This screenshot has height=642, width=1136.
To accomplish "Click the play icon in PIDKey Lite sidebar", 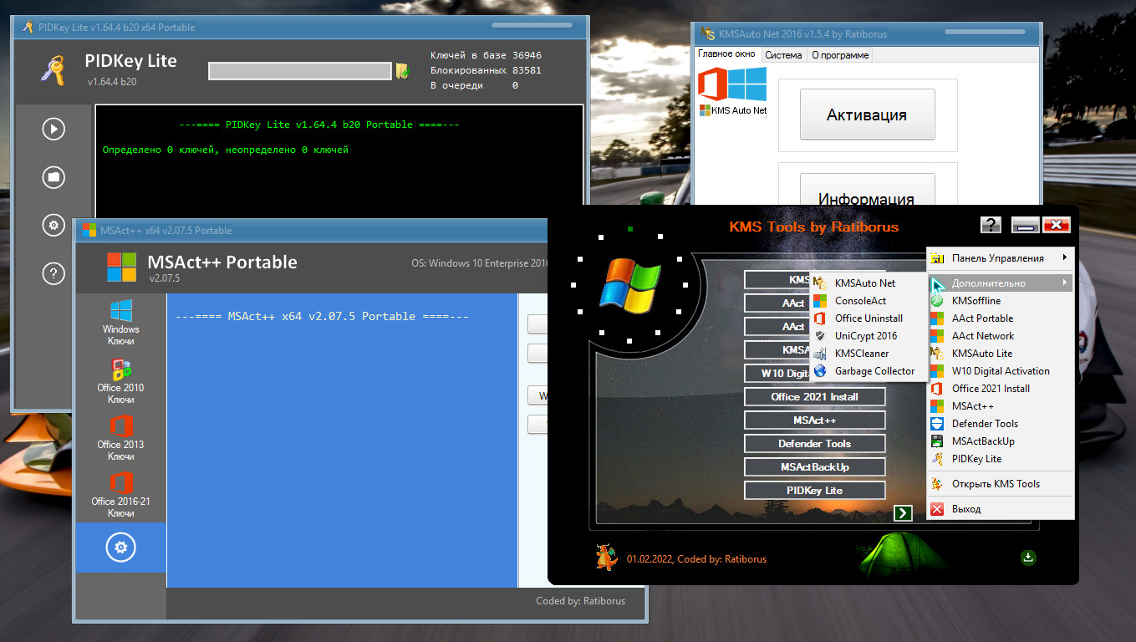I will [53, 129].
